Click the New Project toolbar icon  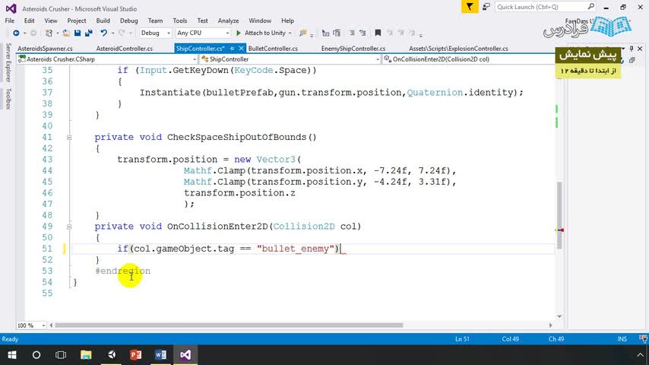point(49,33)
